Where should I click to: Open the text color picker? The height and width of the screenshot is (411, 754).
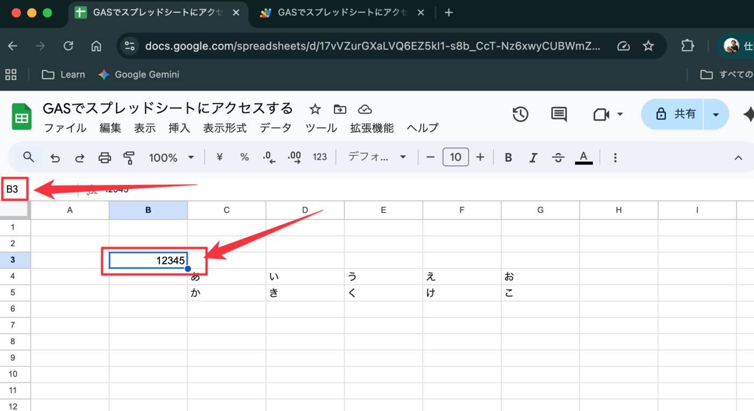click(584, 157)
